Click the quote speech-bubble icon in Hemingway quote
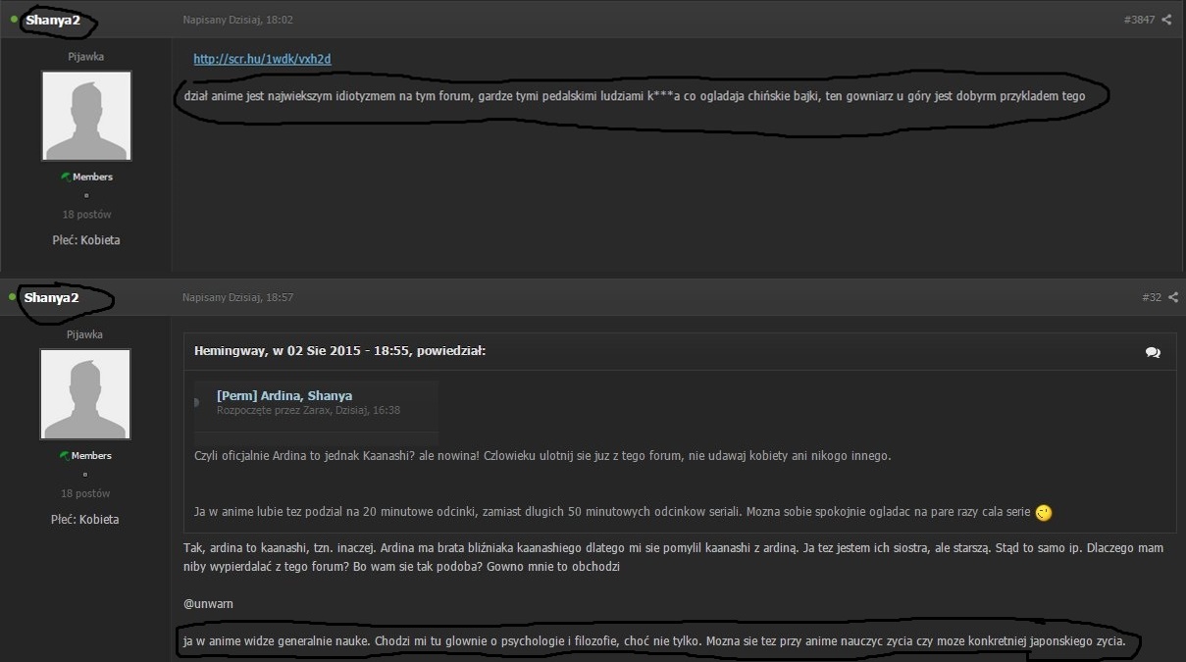Image resolution: width=1186 pixels, height=662 pixels. click(x=1153, y=352)
